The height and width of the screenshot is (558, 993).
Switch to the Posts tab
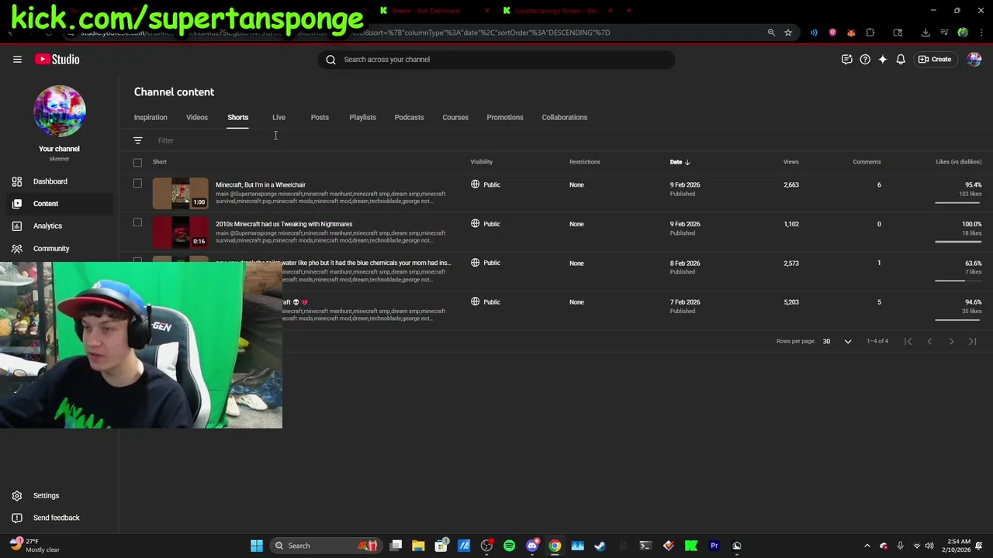tap(320, 117)
